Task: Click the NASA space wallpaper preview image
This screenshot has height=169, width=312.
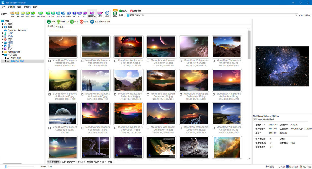Action: [x=282, y=66]
